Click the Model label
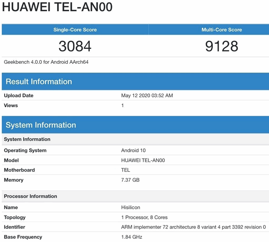Screen dimensions: 269x242 (11, 160)
